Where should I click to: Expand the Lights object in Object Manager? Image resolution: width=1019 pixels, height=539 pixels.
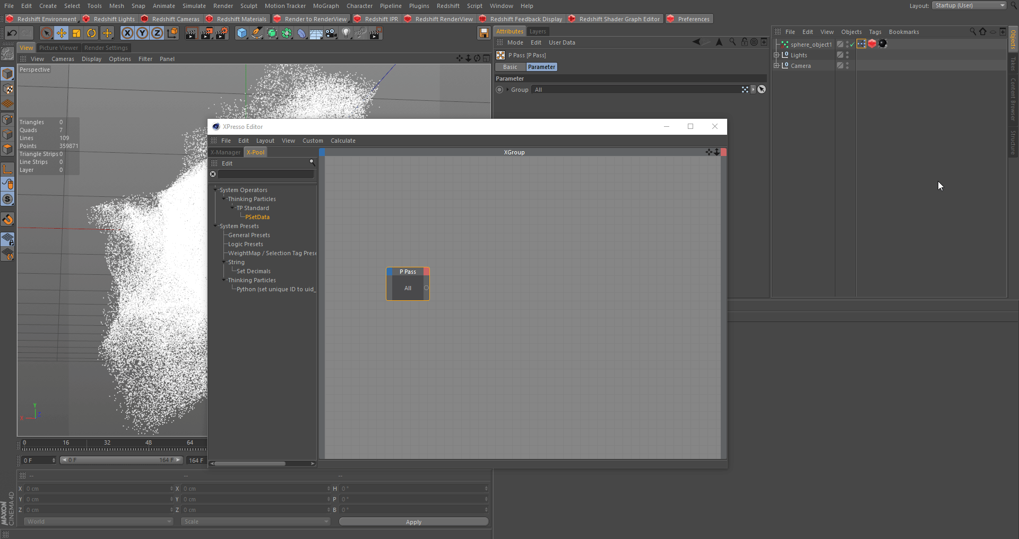pyautogui.click(x=776, y=55)
